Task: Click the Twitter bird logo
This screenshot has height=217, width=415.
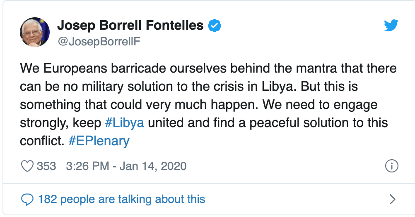Action: click(x=391, y=26)
